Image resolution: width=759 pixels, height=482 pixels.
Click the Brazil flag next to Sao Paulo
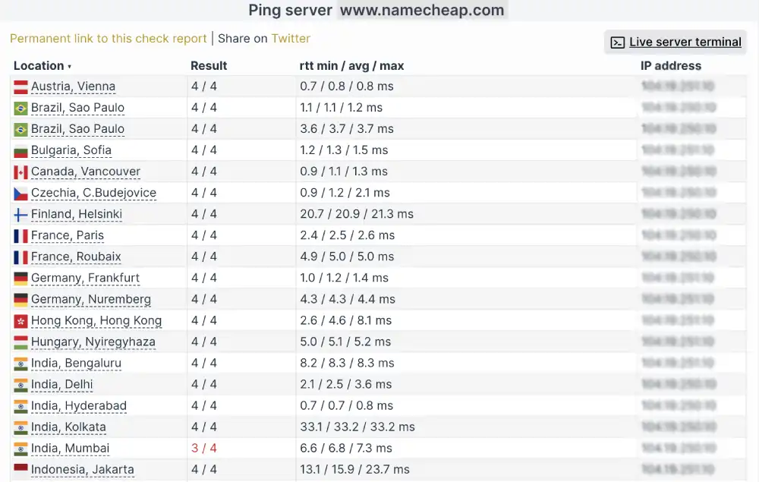point(20,108)
